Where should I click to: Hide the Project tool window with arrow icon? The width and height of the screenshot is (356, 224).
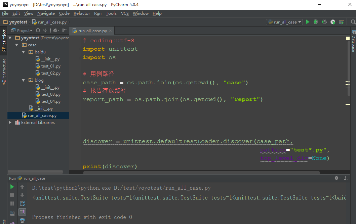(65, 30)
